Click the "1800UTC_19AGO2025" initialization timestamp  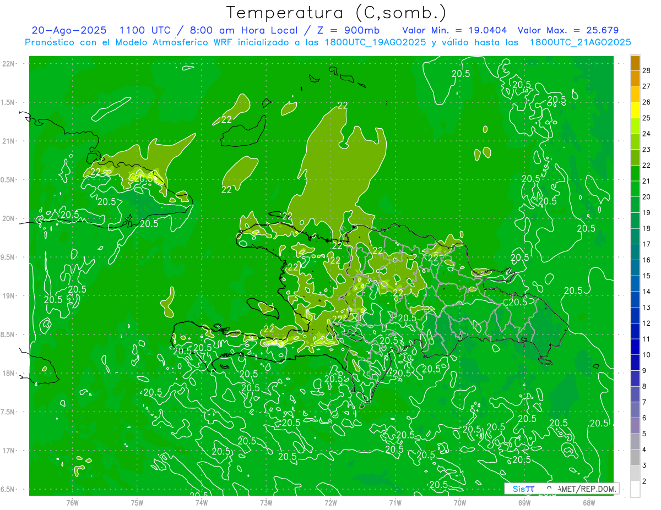[x=375, y=42]
